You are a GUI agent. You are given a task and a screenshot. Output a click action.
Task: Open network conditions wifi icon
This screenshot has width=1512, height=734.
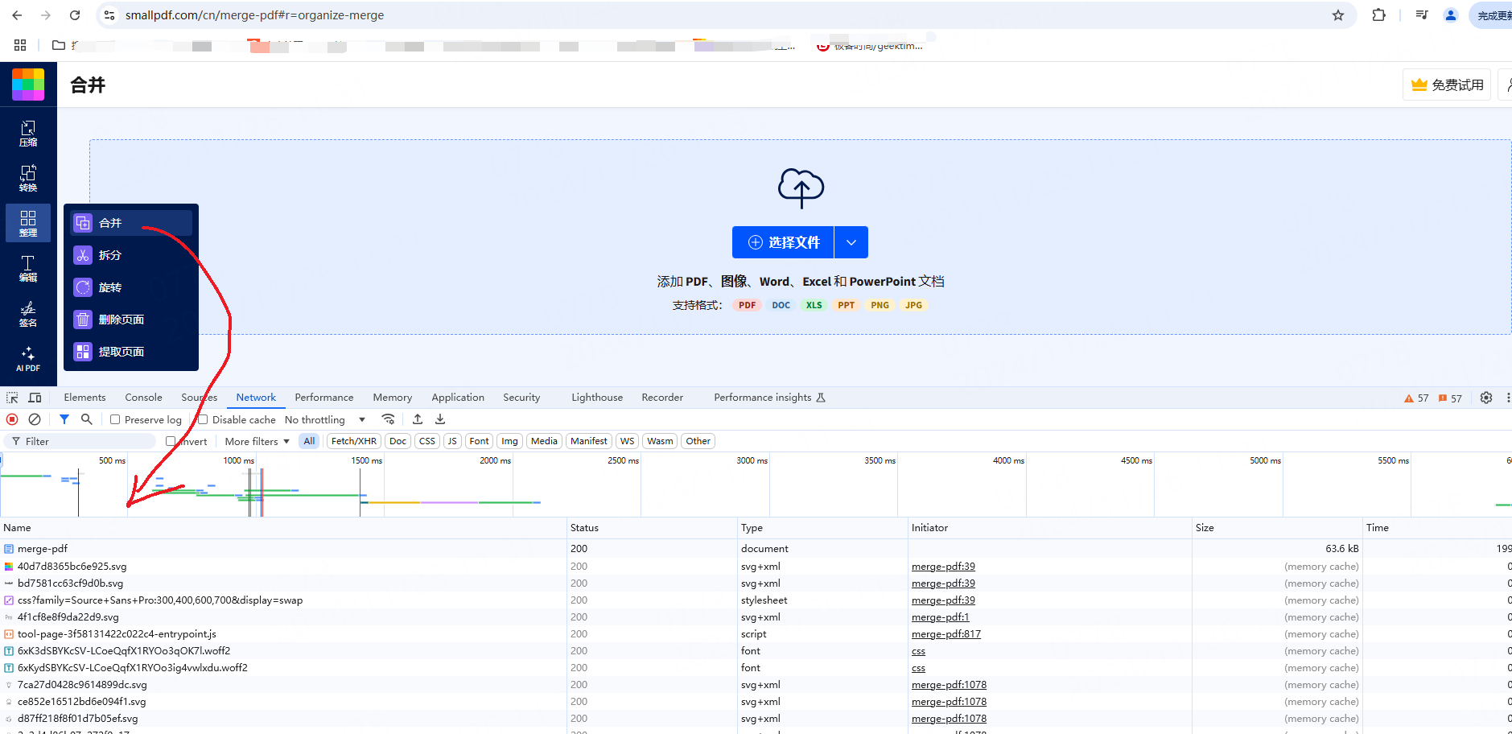click(388, 419)
